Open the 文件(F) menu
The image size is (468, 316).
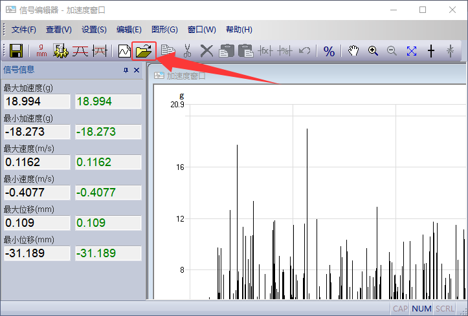click(x=24, y=30)
